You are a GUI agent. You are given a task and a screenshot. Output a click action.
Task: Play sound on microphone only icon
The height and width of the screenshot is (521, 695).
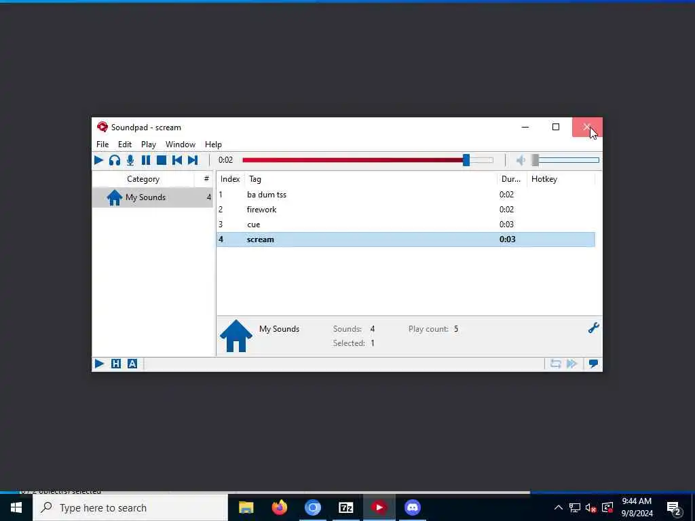[130, 160]
